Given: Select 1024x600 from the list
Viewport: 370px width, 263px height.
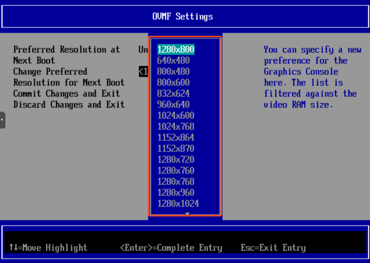Looking at the screenshot, I should (x=176, y=115).
